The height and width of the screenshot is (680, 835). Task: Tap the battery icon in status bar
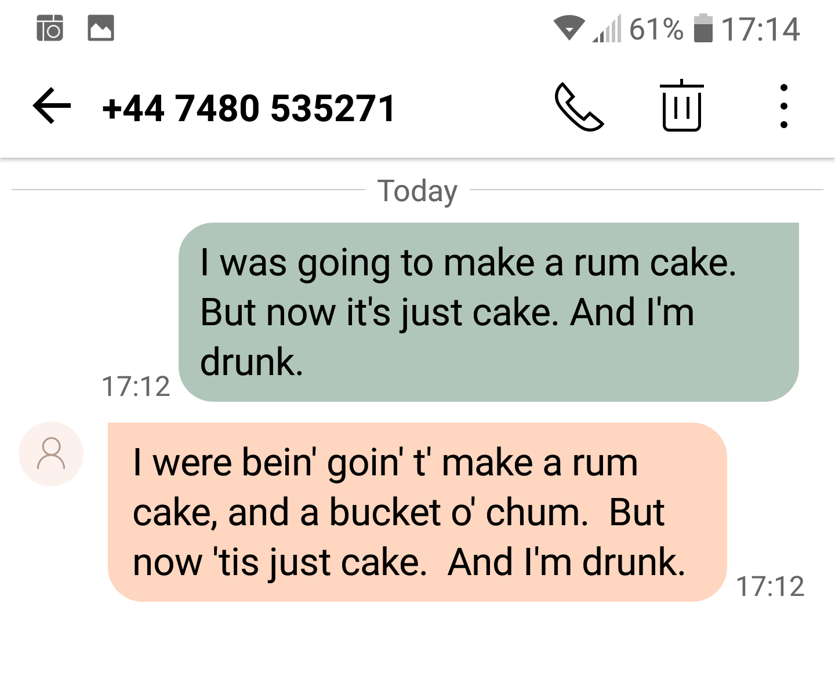(x=703, y=29)
